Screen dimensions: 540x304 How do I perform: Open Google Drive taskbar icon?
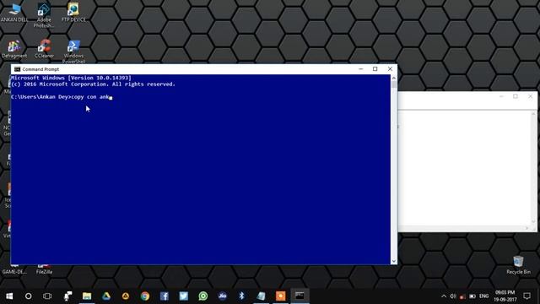click(x=106, y=296)
